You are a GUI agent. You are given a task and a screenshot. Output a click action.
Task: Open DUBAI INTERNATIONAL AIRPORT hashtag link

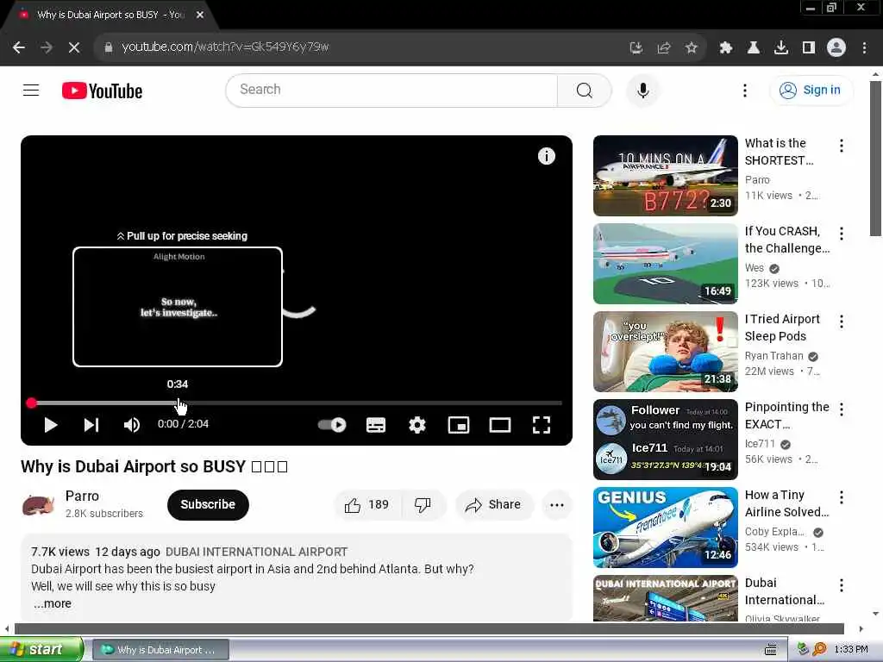pos(256,552)
